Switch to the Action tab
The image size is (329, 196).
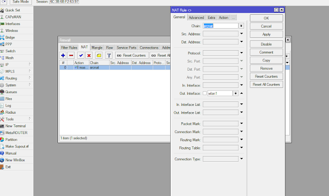click(224, 18)
